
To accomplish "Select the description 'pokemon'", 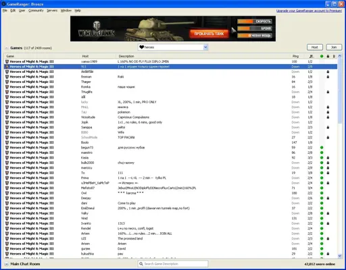I will 124,112.
